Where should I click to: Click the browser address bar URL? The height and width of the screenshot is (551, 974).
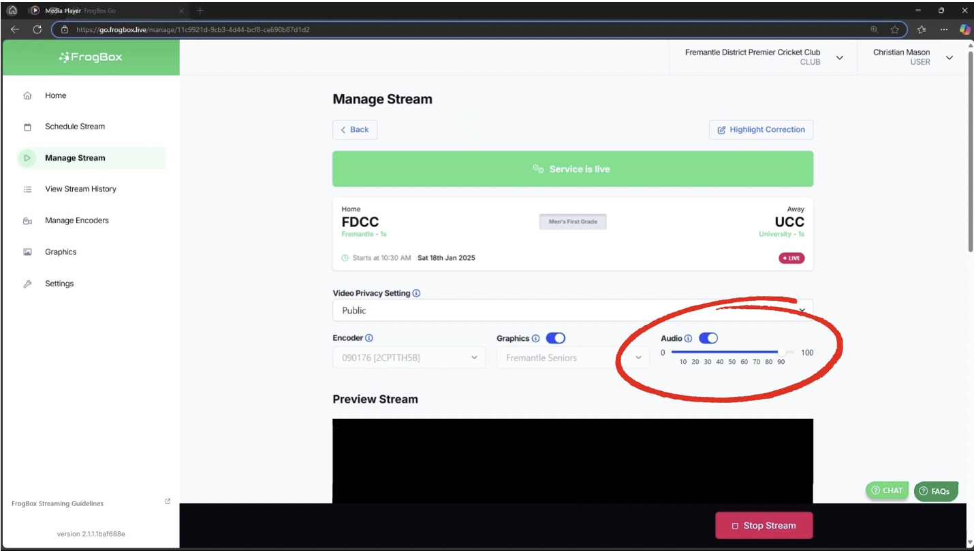point(193,30)
